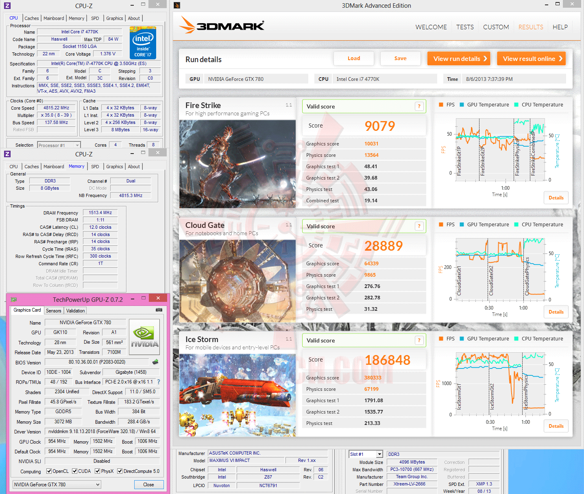The image size is (584, 494).
Task: Click the DRAM Frequency value 1513.4 MHz
Action: pyautogui.click(x=100, y=212)
